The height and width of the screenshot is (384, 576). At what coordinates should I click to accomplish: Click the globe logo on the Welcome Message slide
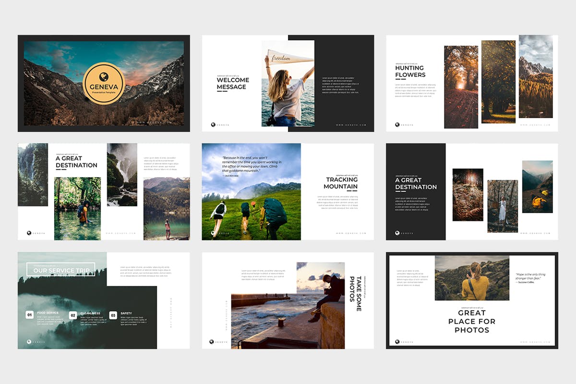(x=213, y=124)
